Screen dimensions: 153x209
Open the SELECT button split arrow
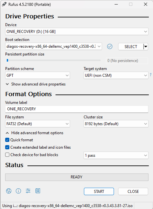(x=146, y=47)
